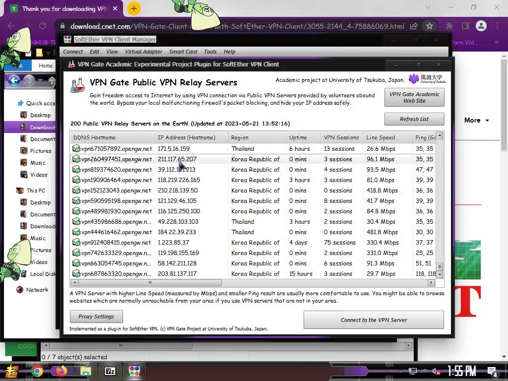Open the Connect menu
Screen dimensions: 508x381
pos(73,52)
